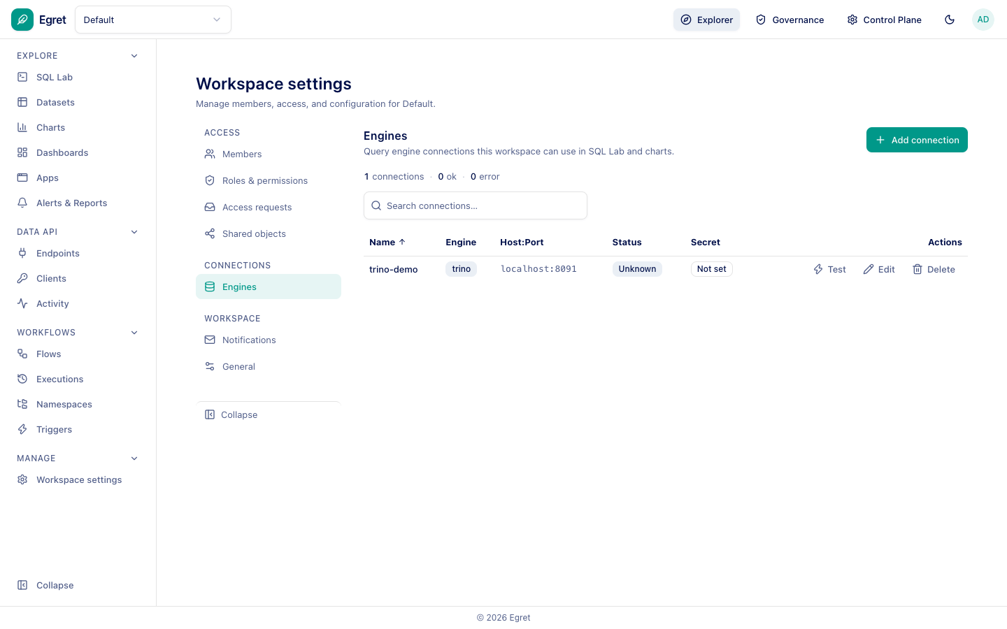This screenshot has width=1007, height=629.
Task: Collapse the WORKFLOWS sidebar section
Action: tap(134, 333)
